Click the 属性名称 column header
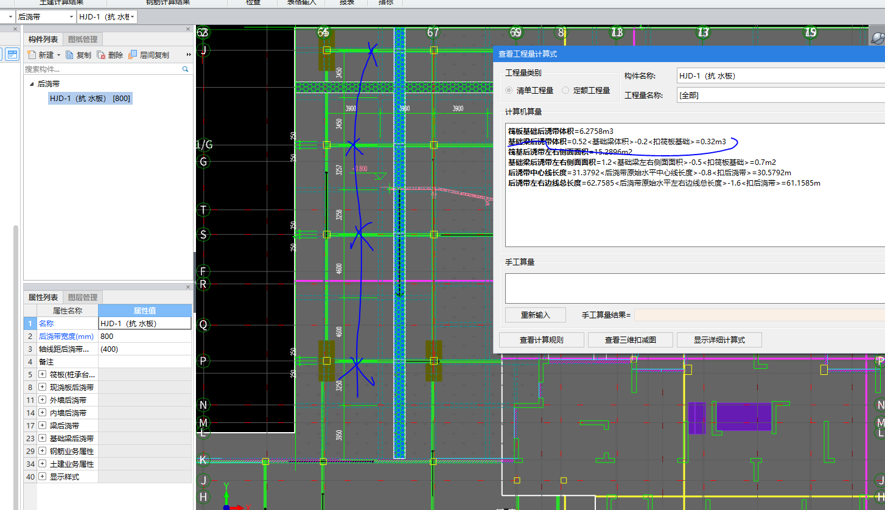The image size is (885, 510). [68, 311]
